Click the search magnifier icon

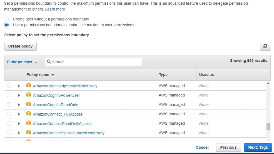pos(49,62)
